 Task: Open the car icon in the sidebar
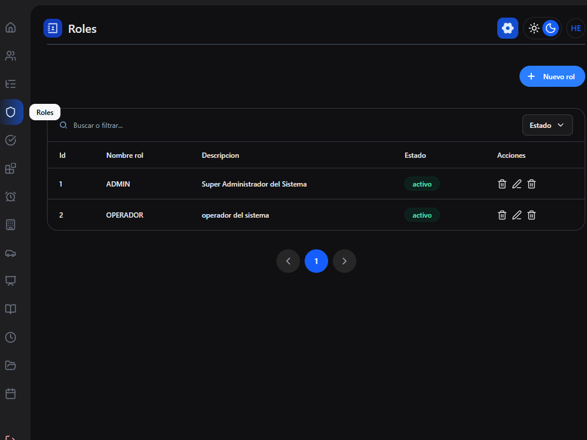11,253
